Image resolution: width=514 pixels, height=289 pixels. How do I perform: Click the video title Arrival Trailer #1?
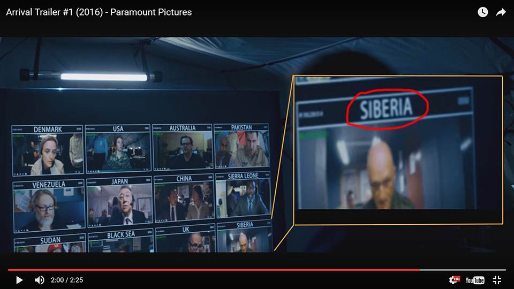tap(99, 12)
